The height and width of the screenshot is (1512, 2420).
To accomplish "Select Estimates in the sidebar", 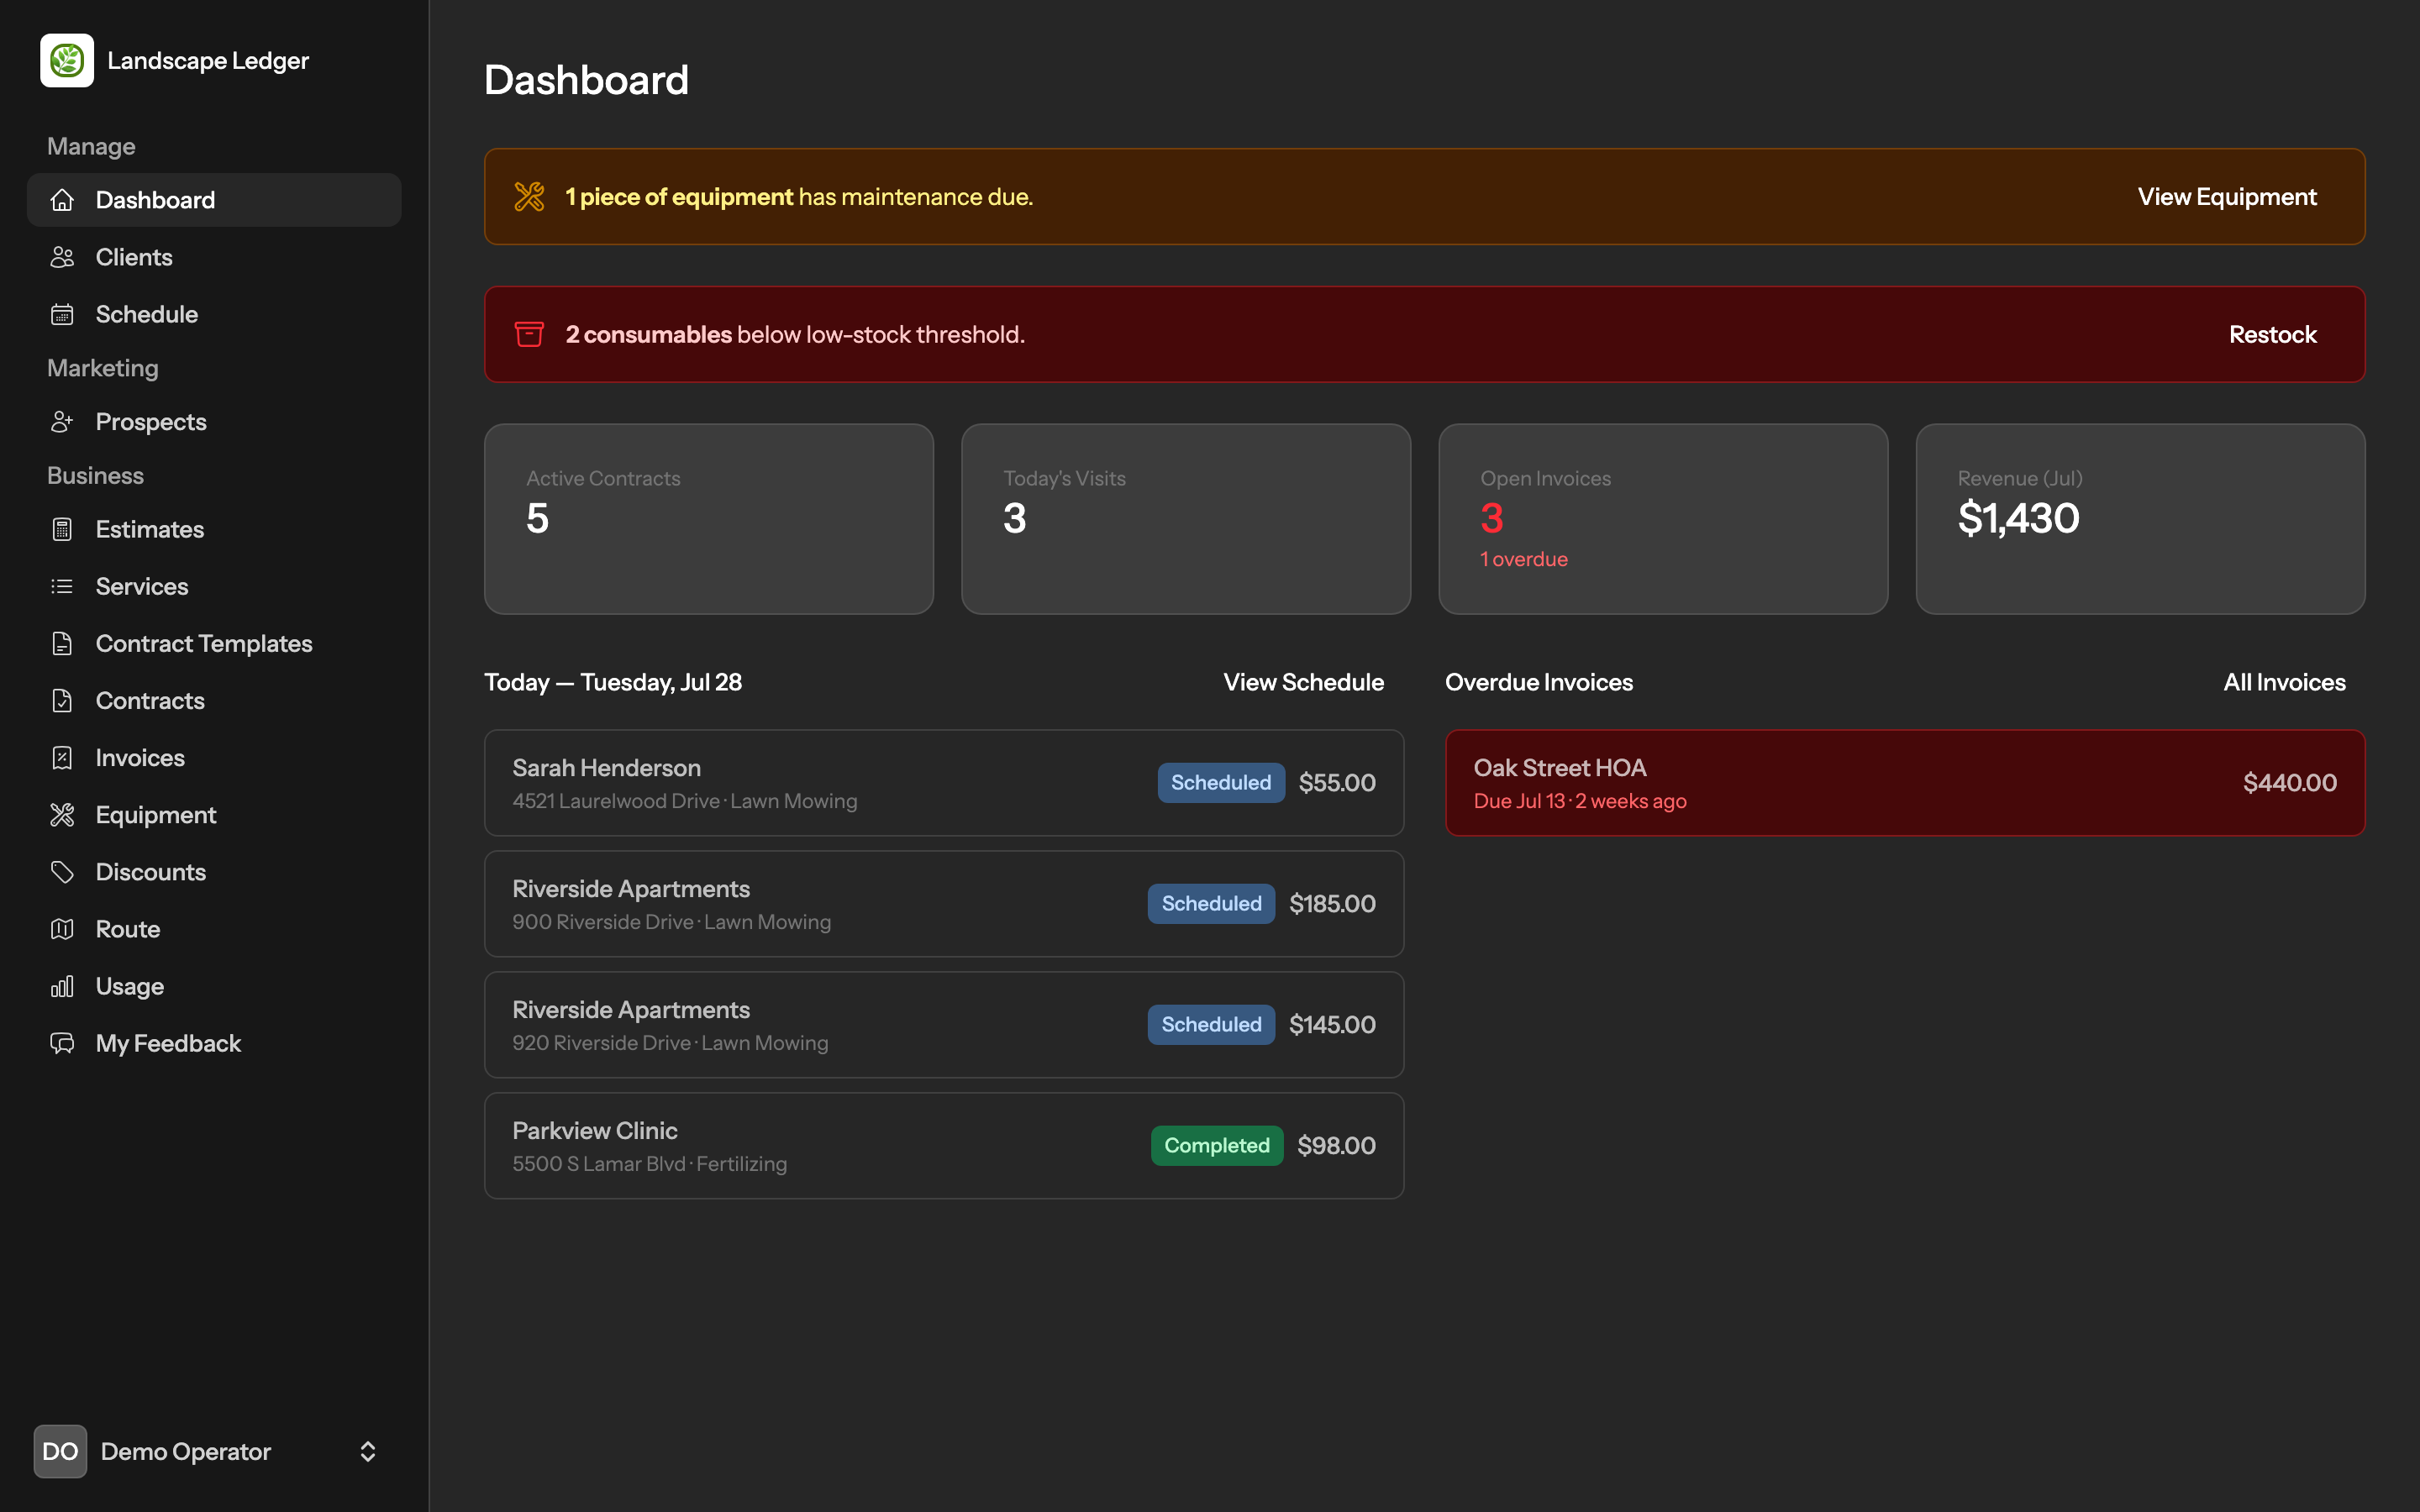I will pos(214,529).
